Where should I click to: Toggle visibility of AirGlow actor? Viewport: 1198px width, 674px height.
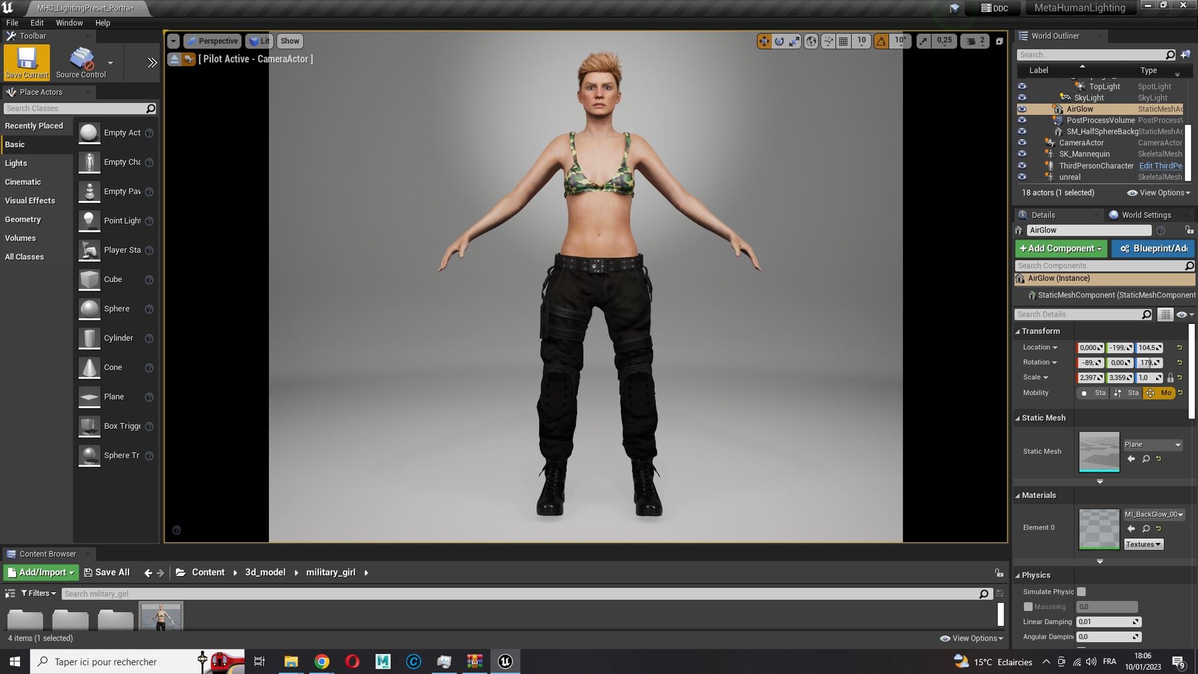coord(1022,109)
